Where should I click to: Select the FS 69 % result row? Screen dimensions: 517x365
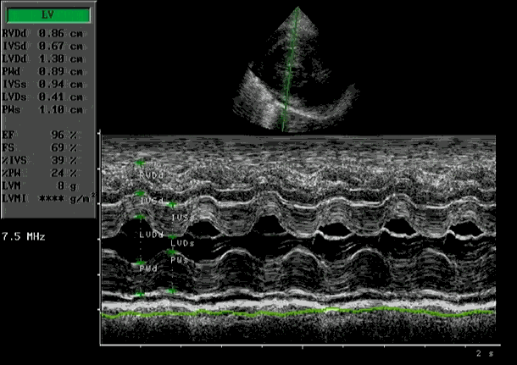42,147
